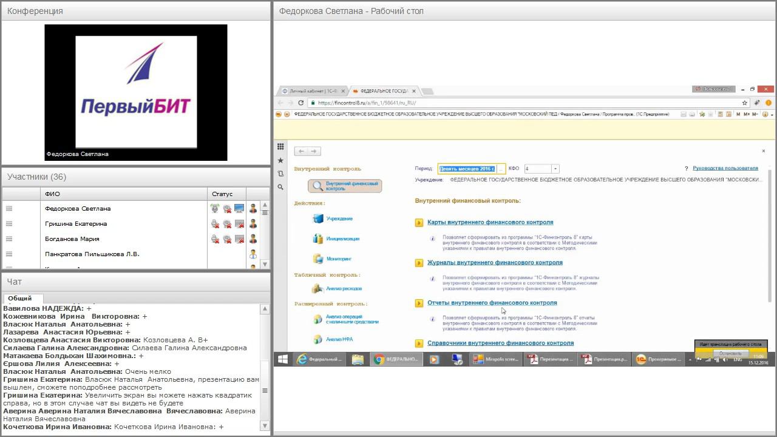Open Справочники внутреннего финансового контроля link
777x437 pixels.
[x=500, y=343]
